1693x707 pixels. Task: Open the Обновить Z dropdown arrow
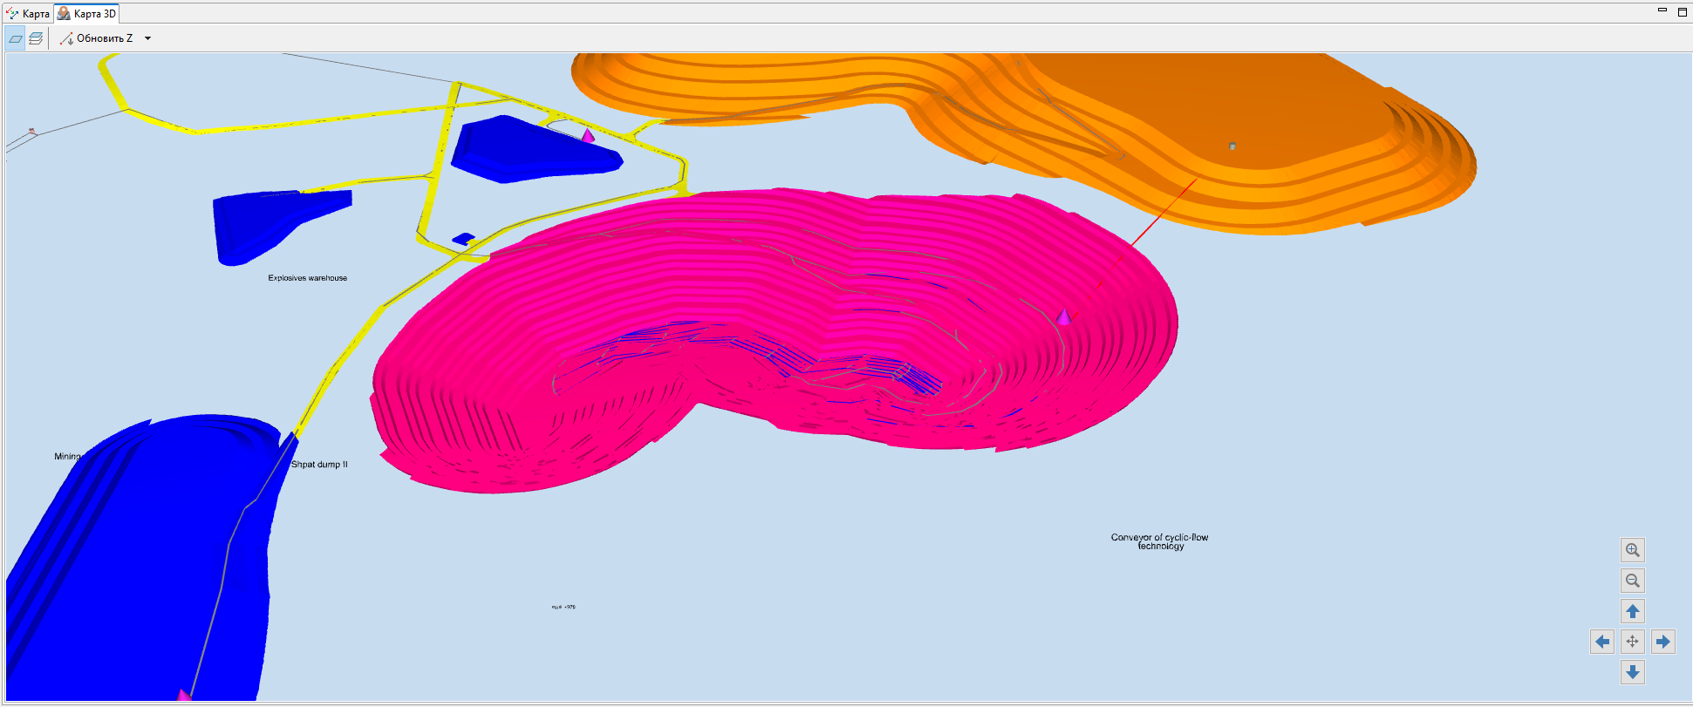[147, 38]
